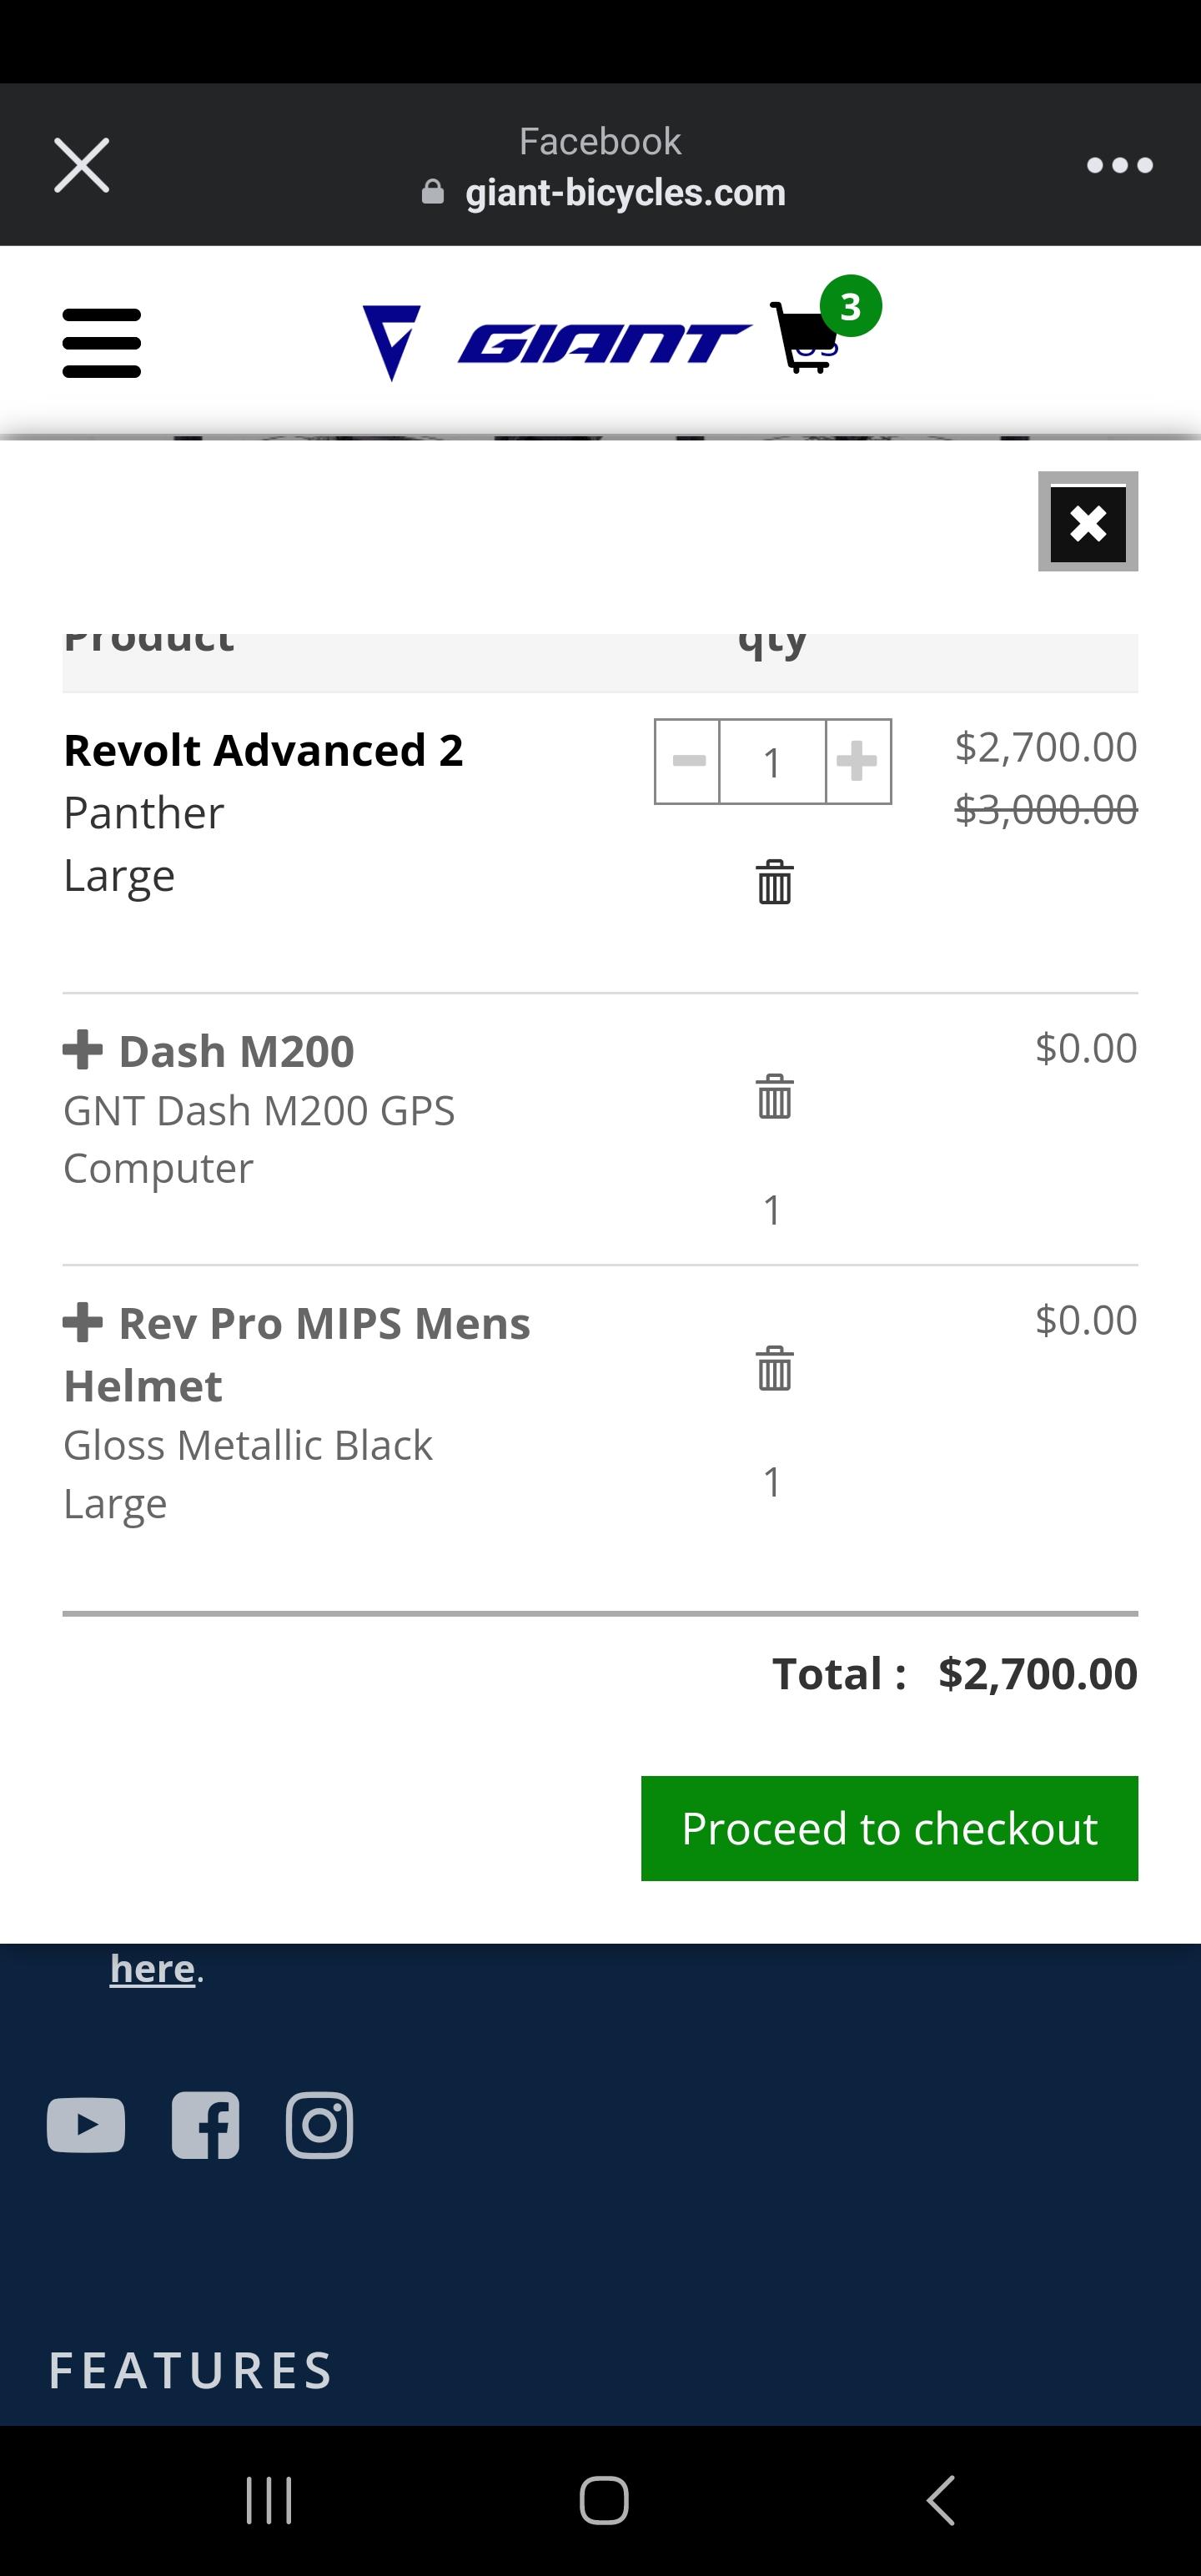Remove Dash M200 using trash icon
This screenshot has height=2576, width=1201.
coord(774,1096)
